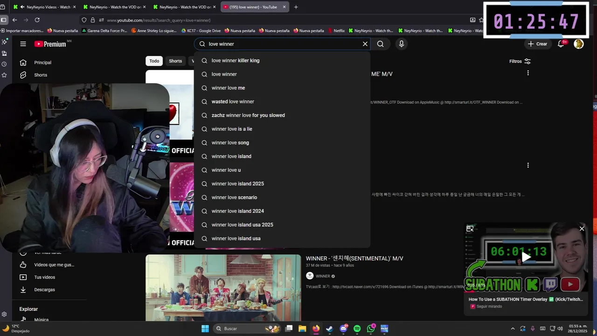Click inside the YouTube search field
This screenshot has height=336, width=597.
point(282,44)
